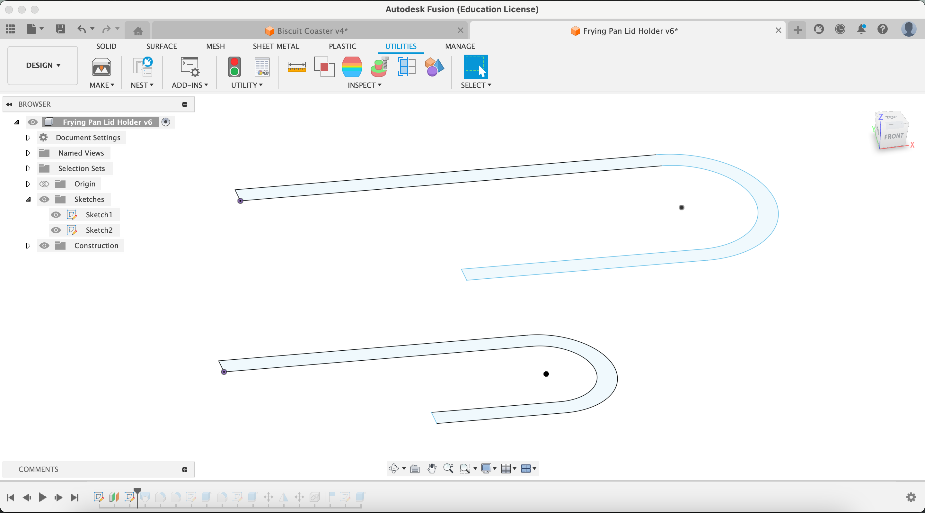Screen dimensions: 925x513
Task: Toggle visibility of Frying Pan Lid Holder component
Action: pyautogui.click(x=33, y=122)
